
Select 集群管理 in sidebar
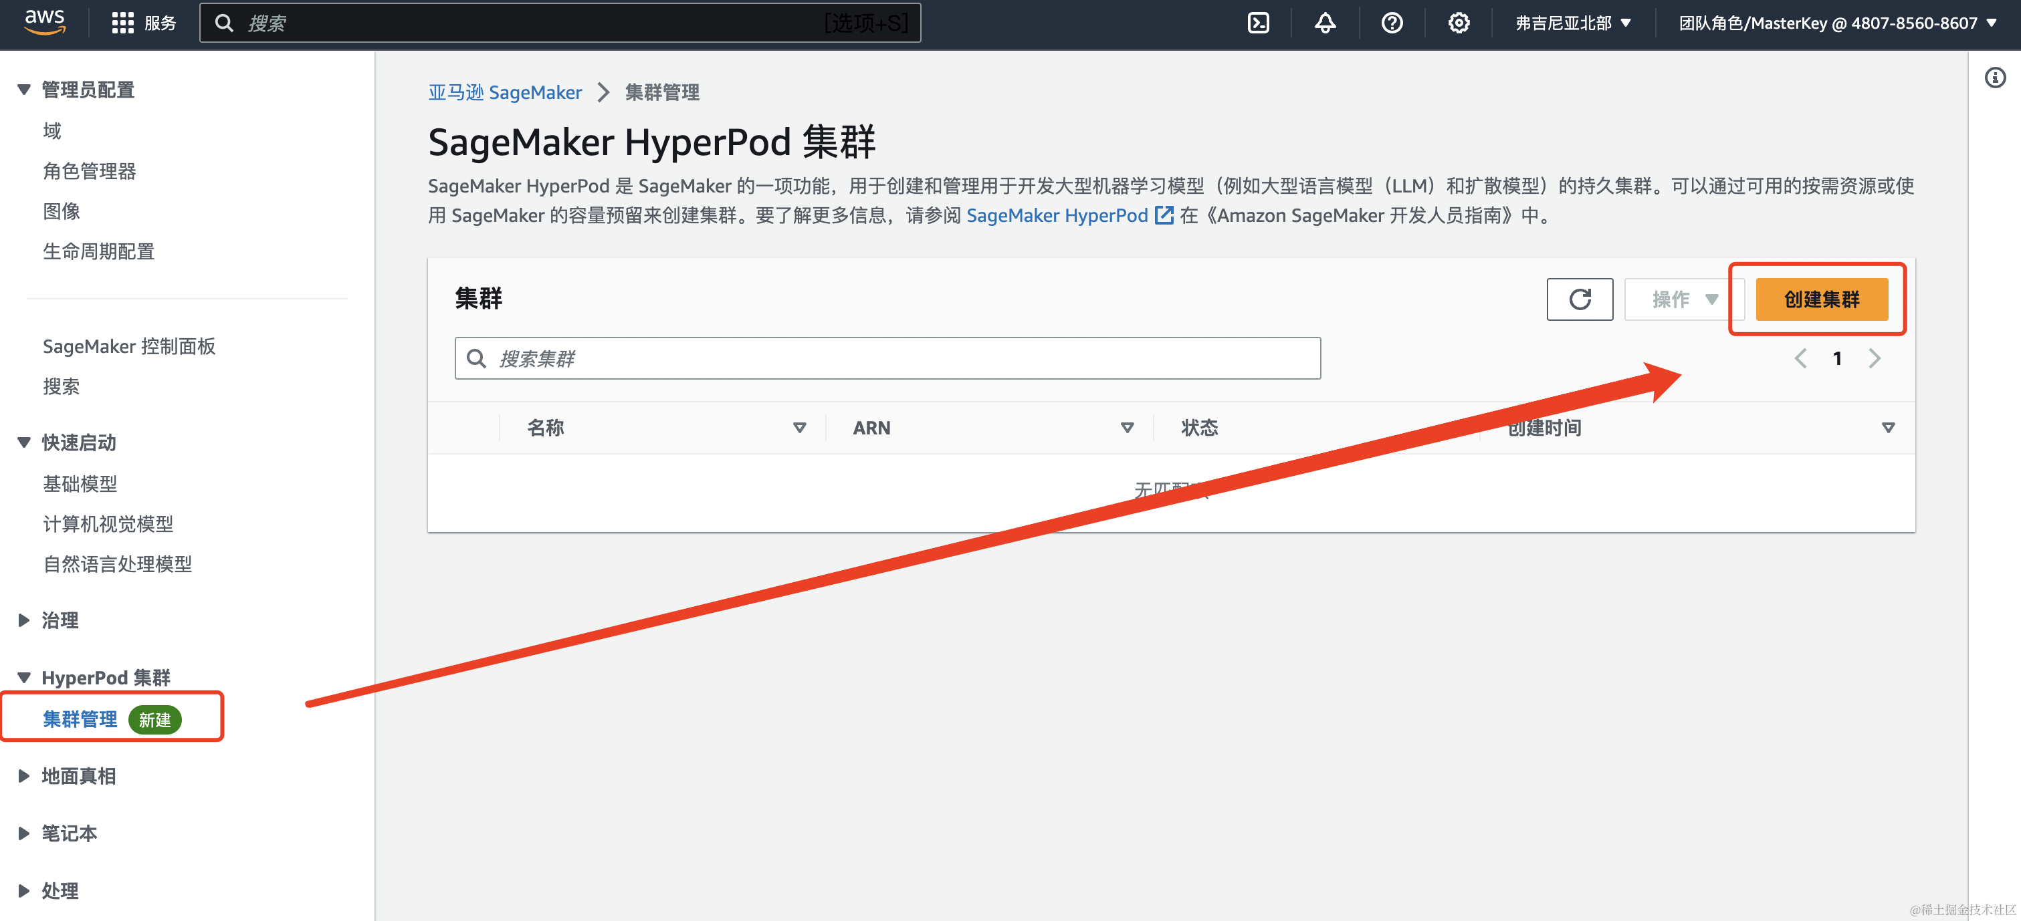pyautogui.click(x=80, y=718)
